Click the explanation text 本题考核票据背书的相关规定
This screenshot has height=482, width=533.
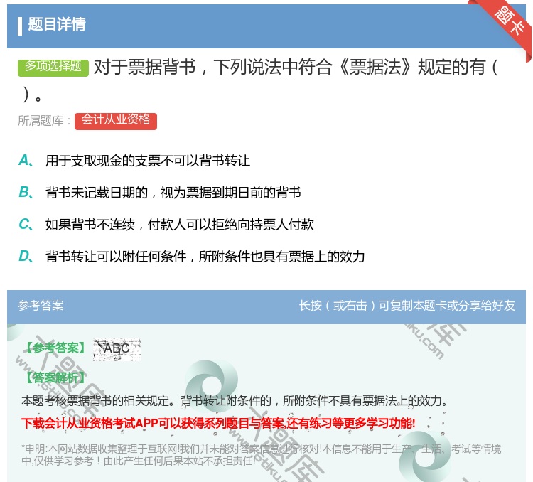pyautogui.click(x=234, y=401)
